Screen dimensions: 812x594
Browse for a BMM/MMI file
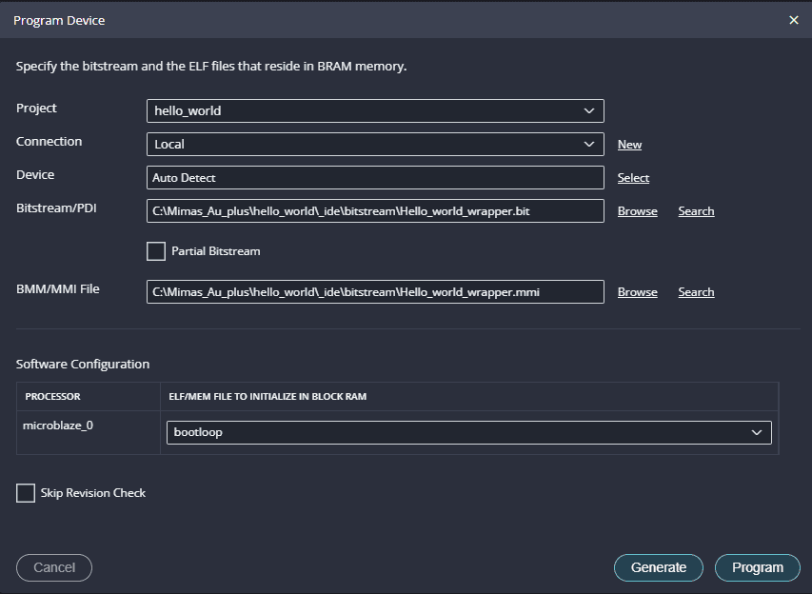pyautogui.click(x=637, y=292)
